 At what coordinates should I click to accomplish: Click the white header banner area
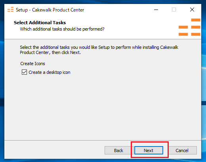click(x=132, y=27)
